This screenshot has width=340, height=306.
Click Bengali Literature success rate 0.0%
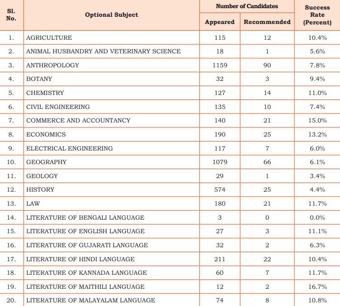coord(317,217)
